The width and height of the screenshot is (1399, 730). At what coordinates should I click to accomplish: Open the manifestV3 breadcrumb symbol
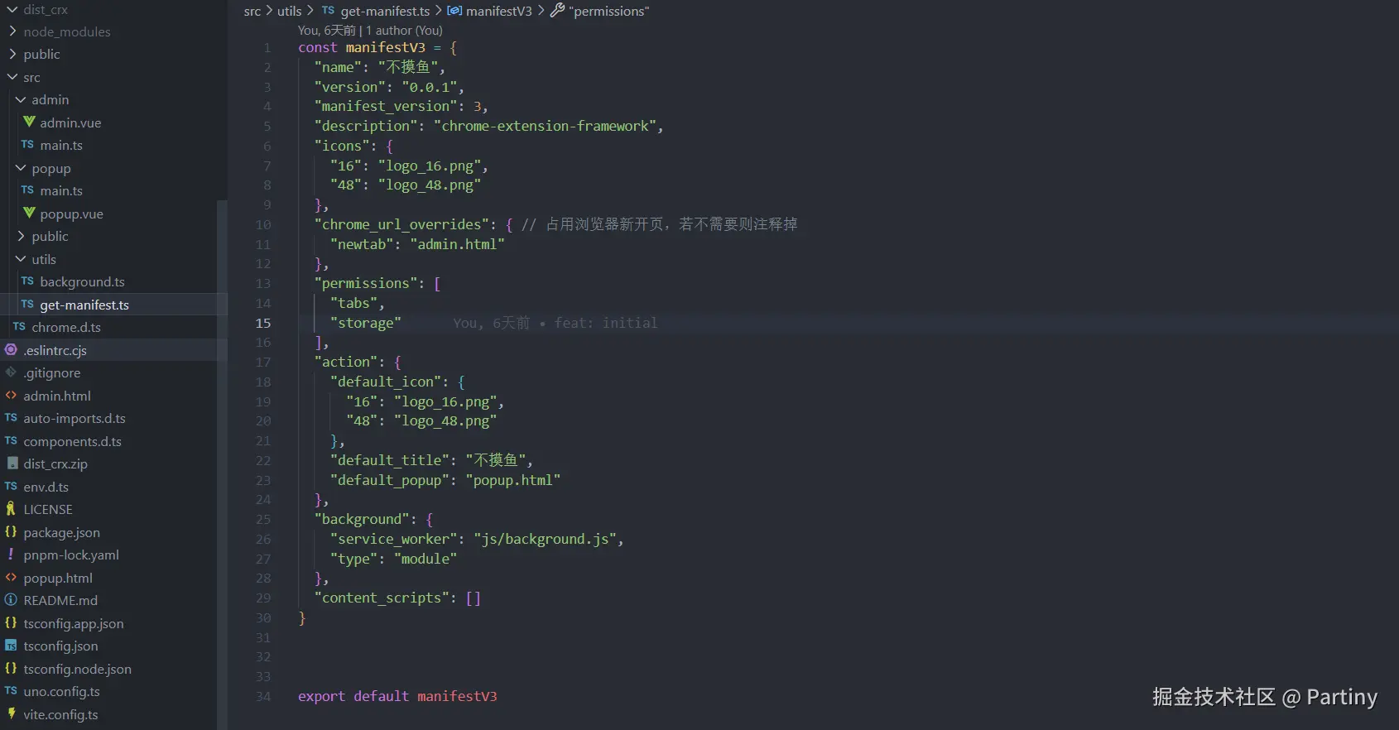point(498,11)
